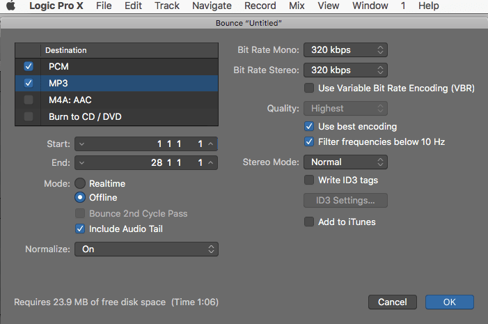
Task: Click the End position value field
Action: 146,162
